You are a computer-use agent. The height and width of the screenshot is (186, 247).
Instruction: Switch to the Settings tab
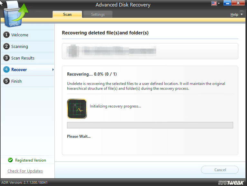coord(98,14)
